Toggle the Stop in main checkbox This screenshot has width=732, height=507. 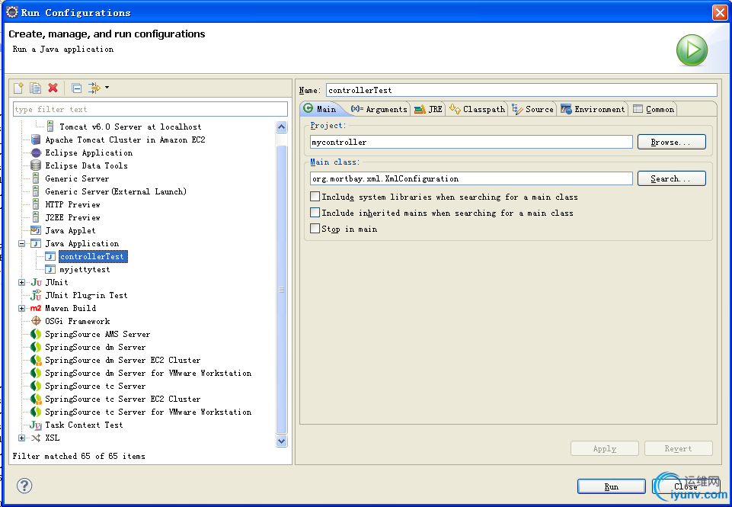(x=315, y=229)
